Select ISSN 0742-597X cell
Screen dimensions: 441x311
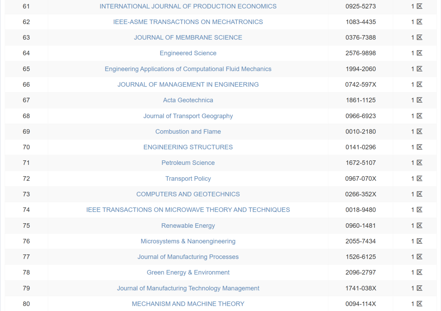click(361, 84)
